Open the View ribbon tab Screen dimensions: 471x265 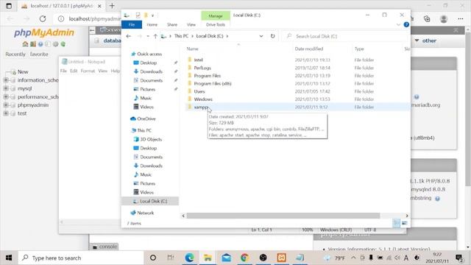point(191,24)
